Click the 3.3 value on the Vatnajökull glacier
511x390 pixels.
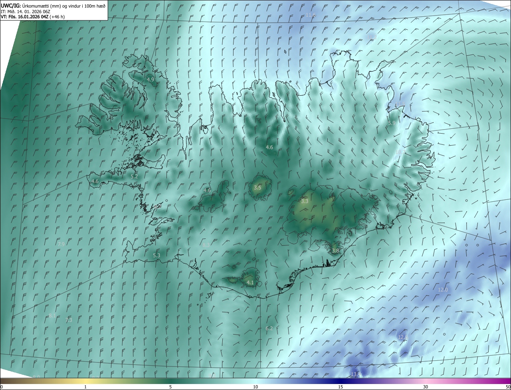pyautogui.click(x=305, y=201)
